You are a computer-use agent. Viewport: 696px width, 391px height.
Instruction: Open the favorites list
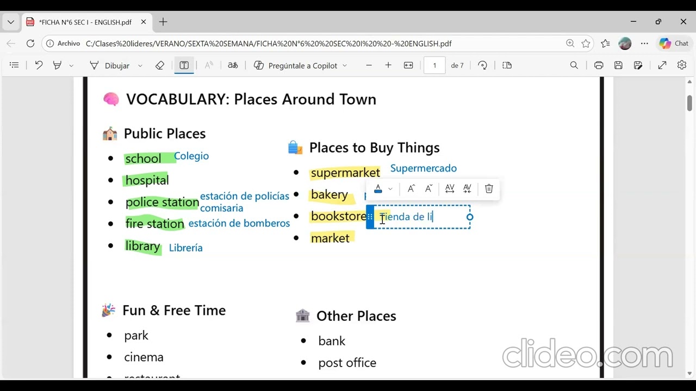(x=606, y=43)
